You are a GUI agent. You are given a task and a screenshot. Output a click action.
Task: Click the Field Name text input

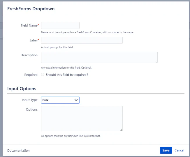[60, 25]
